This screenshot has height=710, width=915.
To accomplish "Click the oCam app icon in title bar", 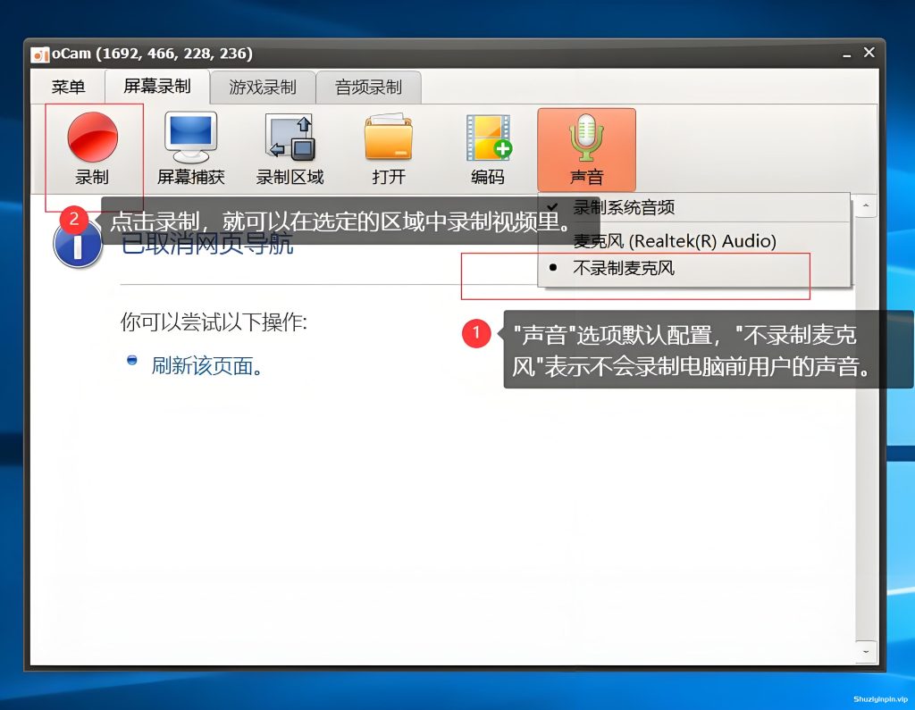I will point(39,54).
